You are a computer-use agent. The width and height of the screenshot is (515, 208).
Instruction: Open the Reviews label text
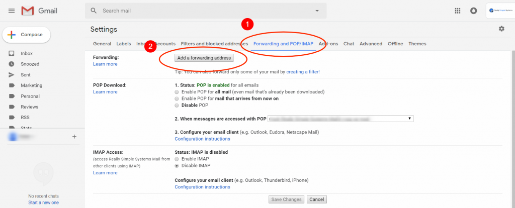30,107
